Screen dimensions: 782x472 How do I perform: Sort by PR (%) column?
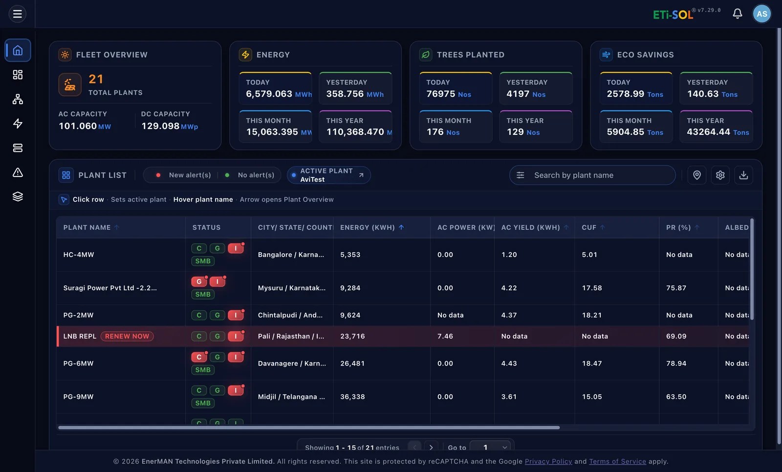click(683, 227)
